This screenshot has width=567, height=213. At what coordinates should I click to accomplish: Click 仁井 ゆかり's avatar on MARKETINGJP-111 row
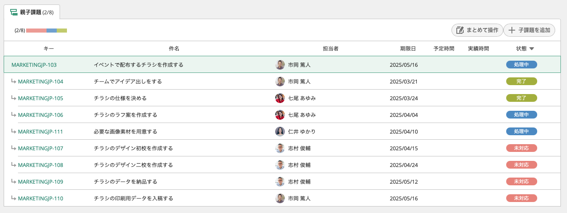(280, 132)
